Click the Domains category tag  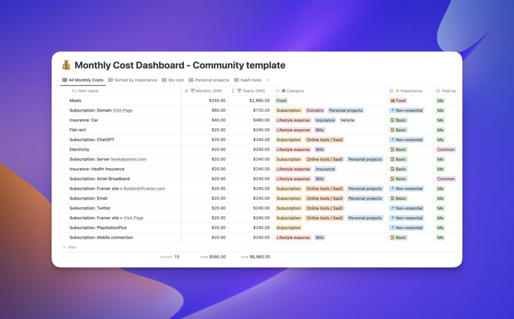pyautogui.click(x=315, y=110)
